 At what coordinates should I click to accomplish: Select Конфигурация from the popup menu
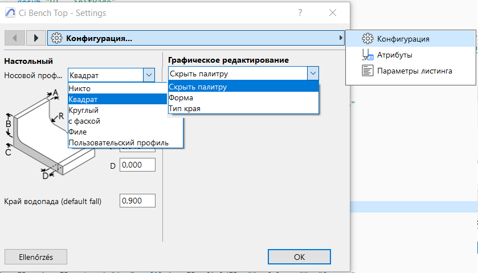[403, 39]
